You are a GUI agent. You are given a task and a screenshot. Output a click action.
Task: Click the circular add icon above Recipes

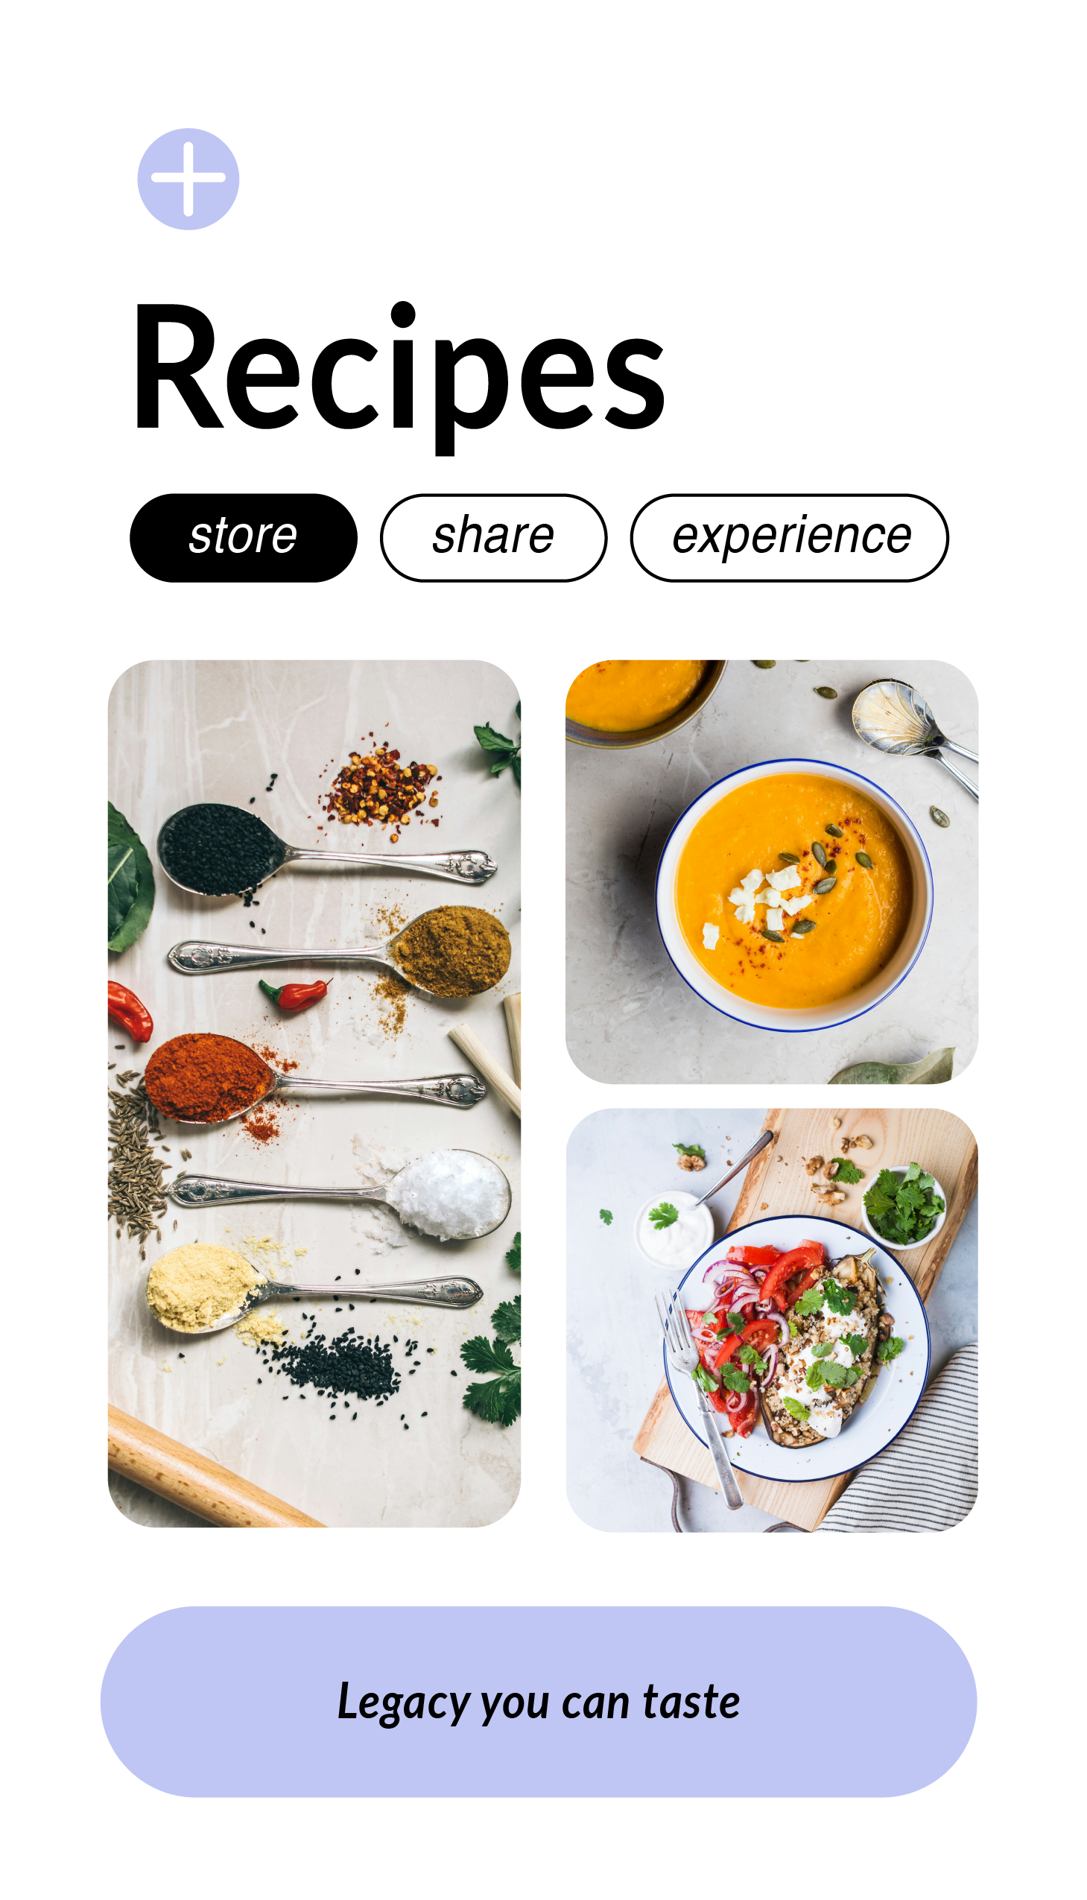188,179
